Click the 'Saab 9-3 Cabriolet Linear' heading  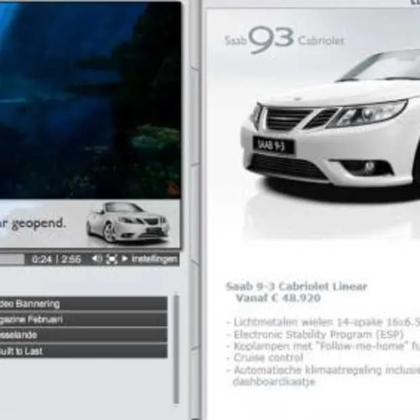pos(296,287)
